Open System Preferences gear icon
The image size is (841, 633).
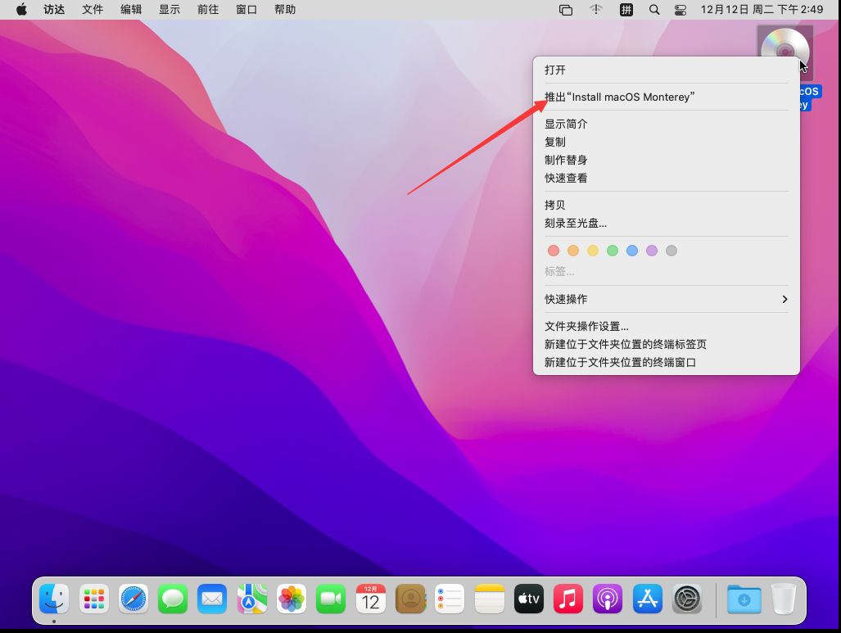[687, 599]
